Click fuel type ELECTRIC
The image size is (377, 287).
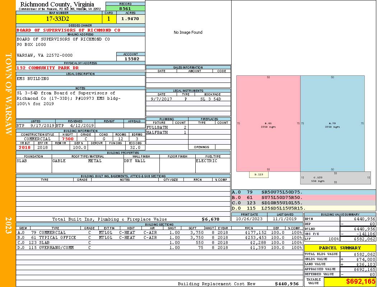pos(206,161)
